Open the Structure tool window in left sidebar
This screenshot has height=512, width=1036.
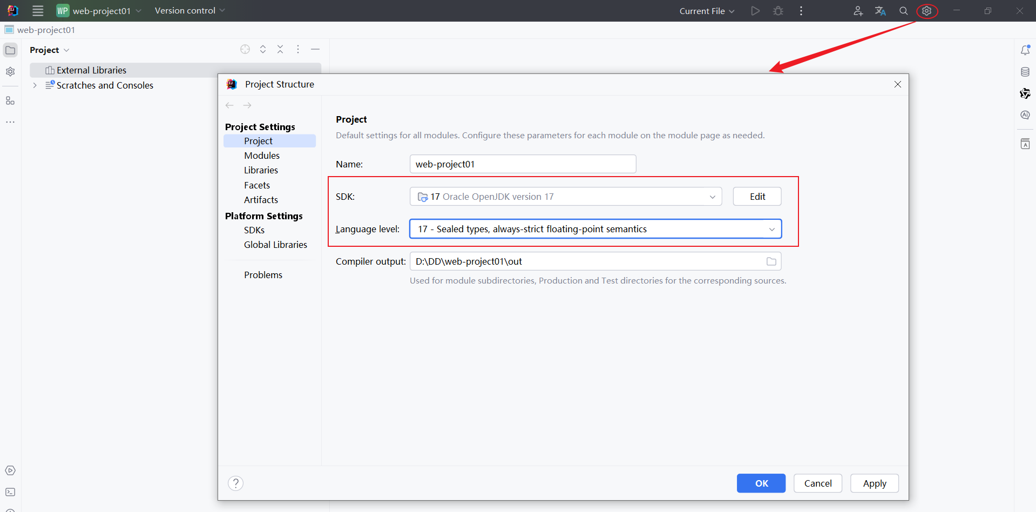(x=10, y=100)
